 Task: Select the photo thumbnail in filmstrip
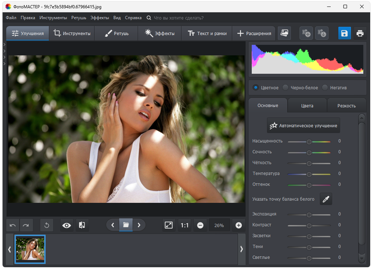click(x=30, y=249)
